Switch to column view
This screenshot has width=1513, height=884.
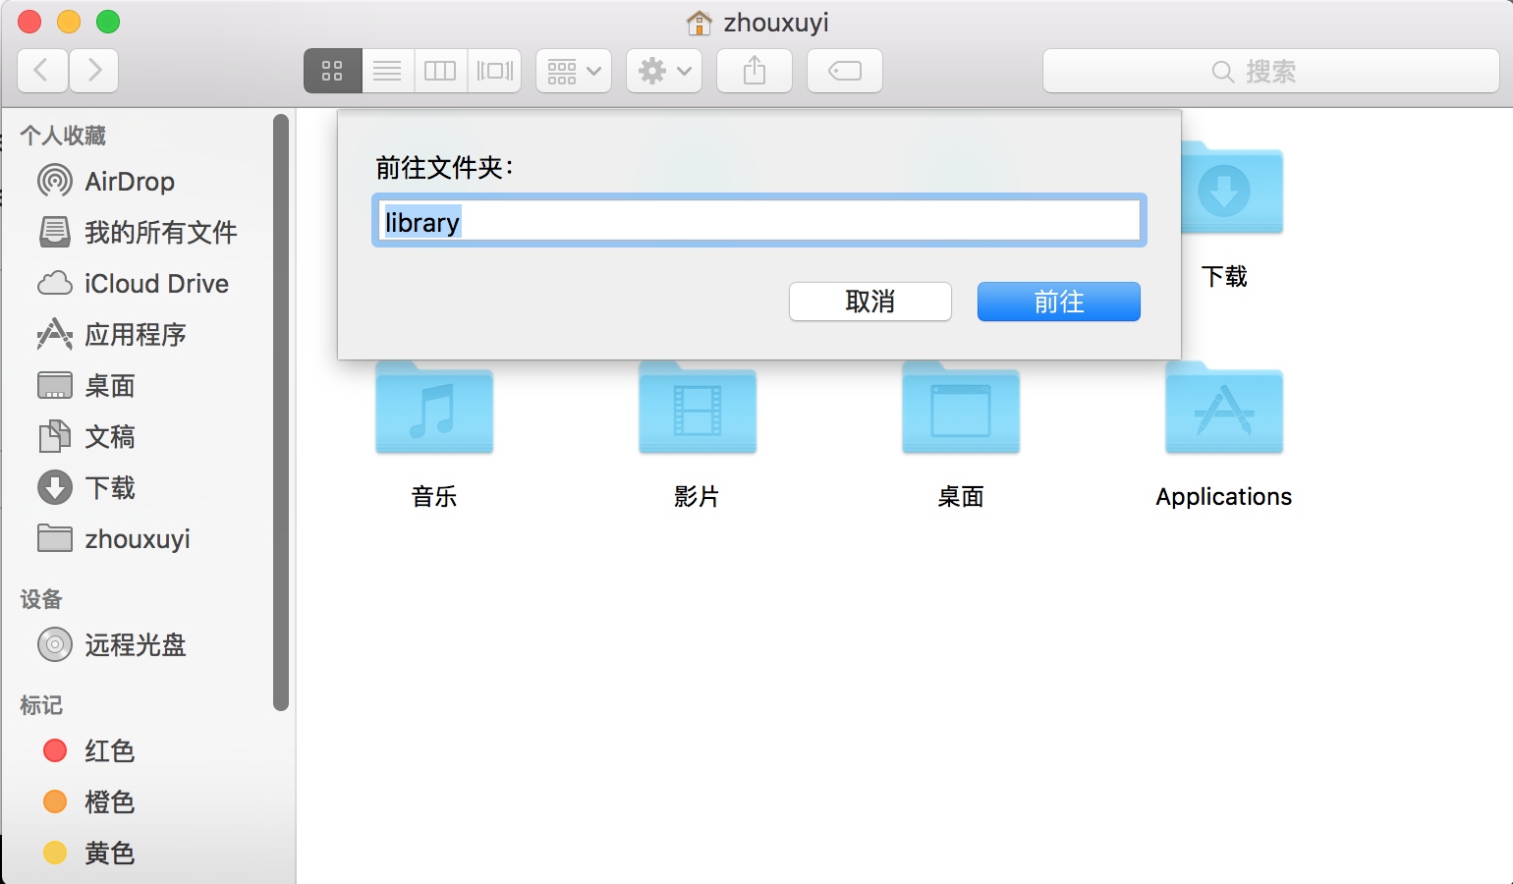(x=440, y=70)
